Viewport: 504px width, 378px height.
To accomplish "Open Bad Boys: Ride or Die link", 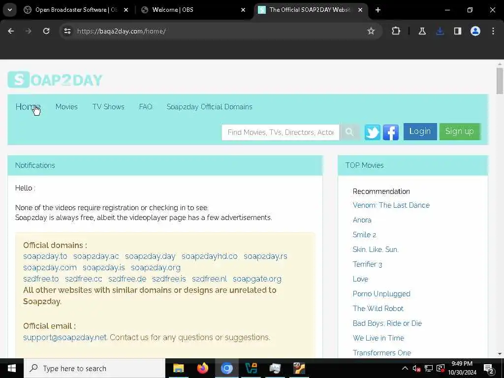I will (387, 323).
